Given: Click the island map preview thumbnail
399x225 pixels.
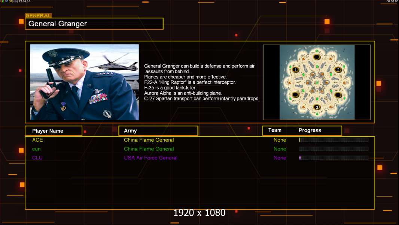Looking at the screenshot, I should (x=317, y=82).
